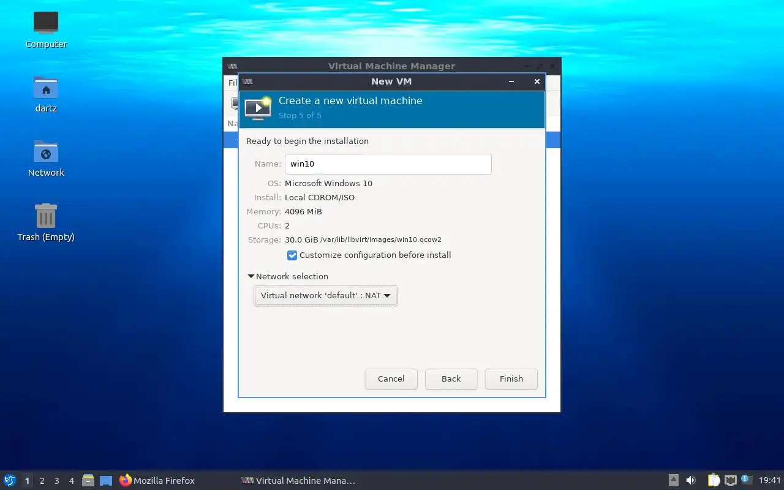Minimize the New VM dialog
This screenshot has height=490, width=784.
pos(511,81)
